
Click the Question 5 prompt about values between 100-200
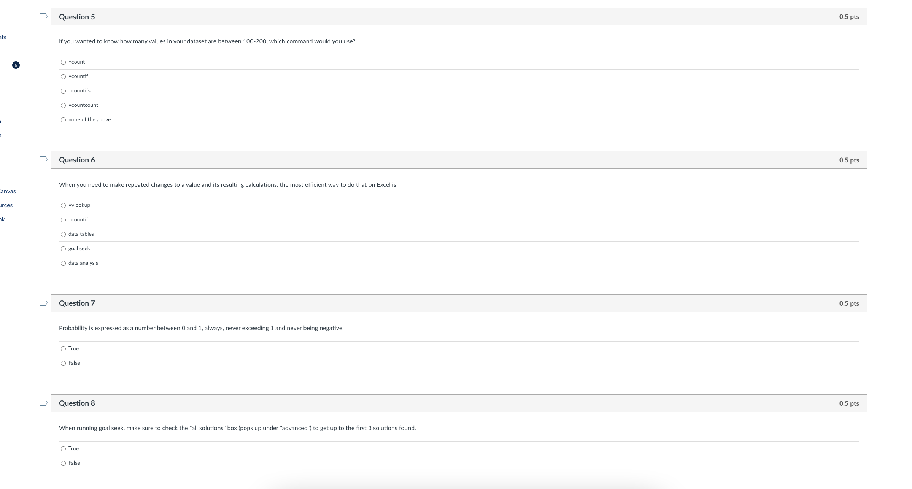pos(207,41)
